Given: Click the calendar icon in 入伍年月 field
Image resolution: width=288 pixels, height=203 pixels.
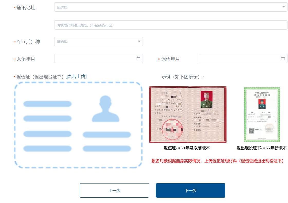Looking at the screenshot, I should pos(138,58).
